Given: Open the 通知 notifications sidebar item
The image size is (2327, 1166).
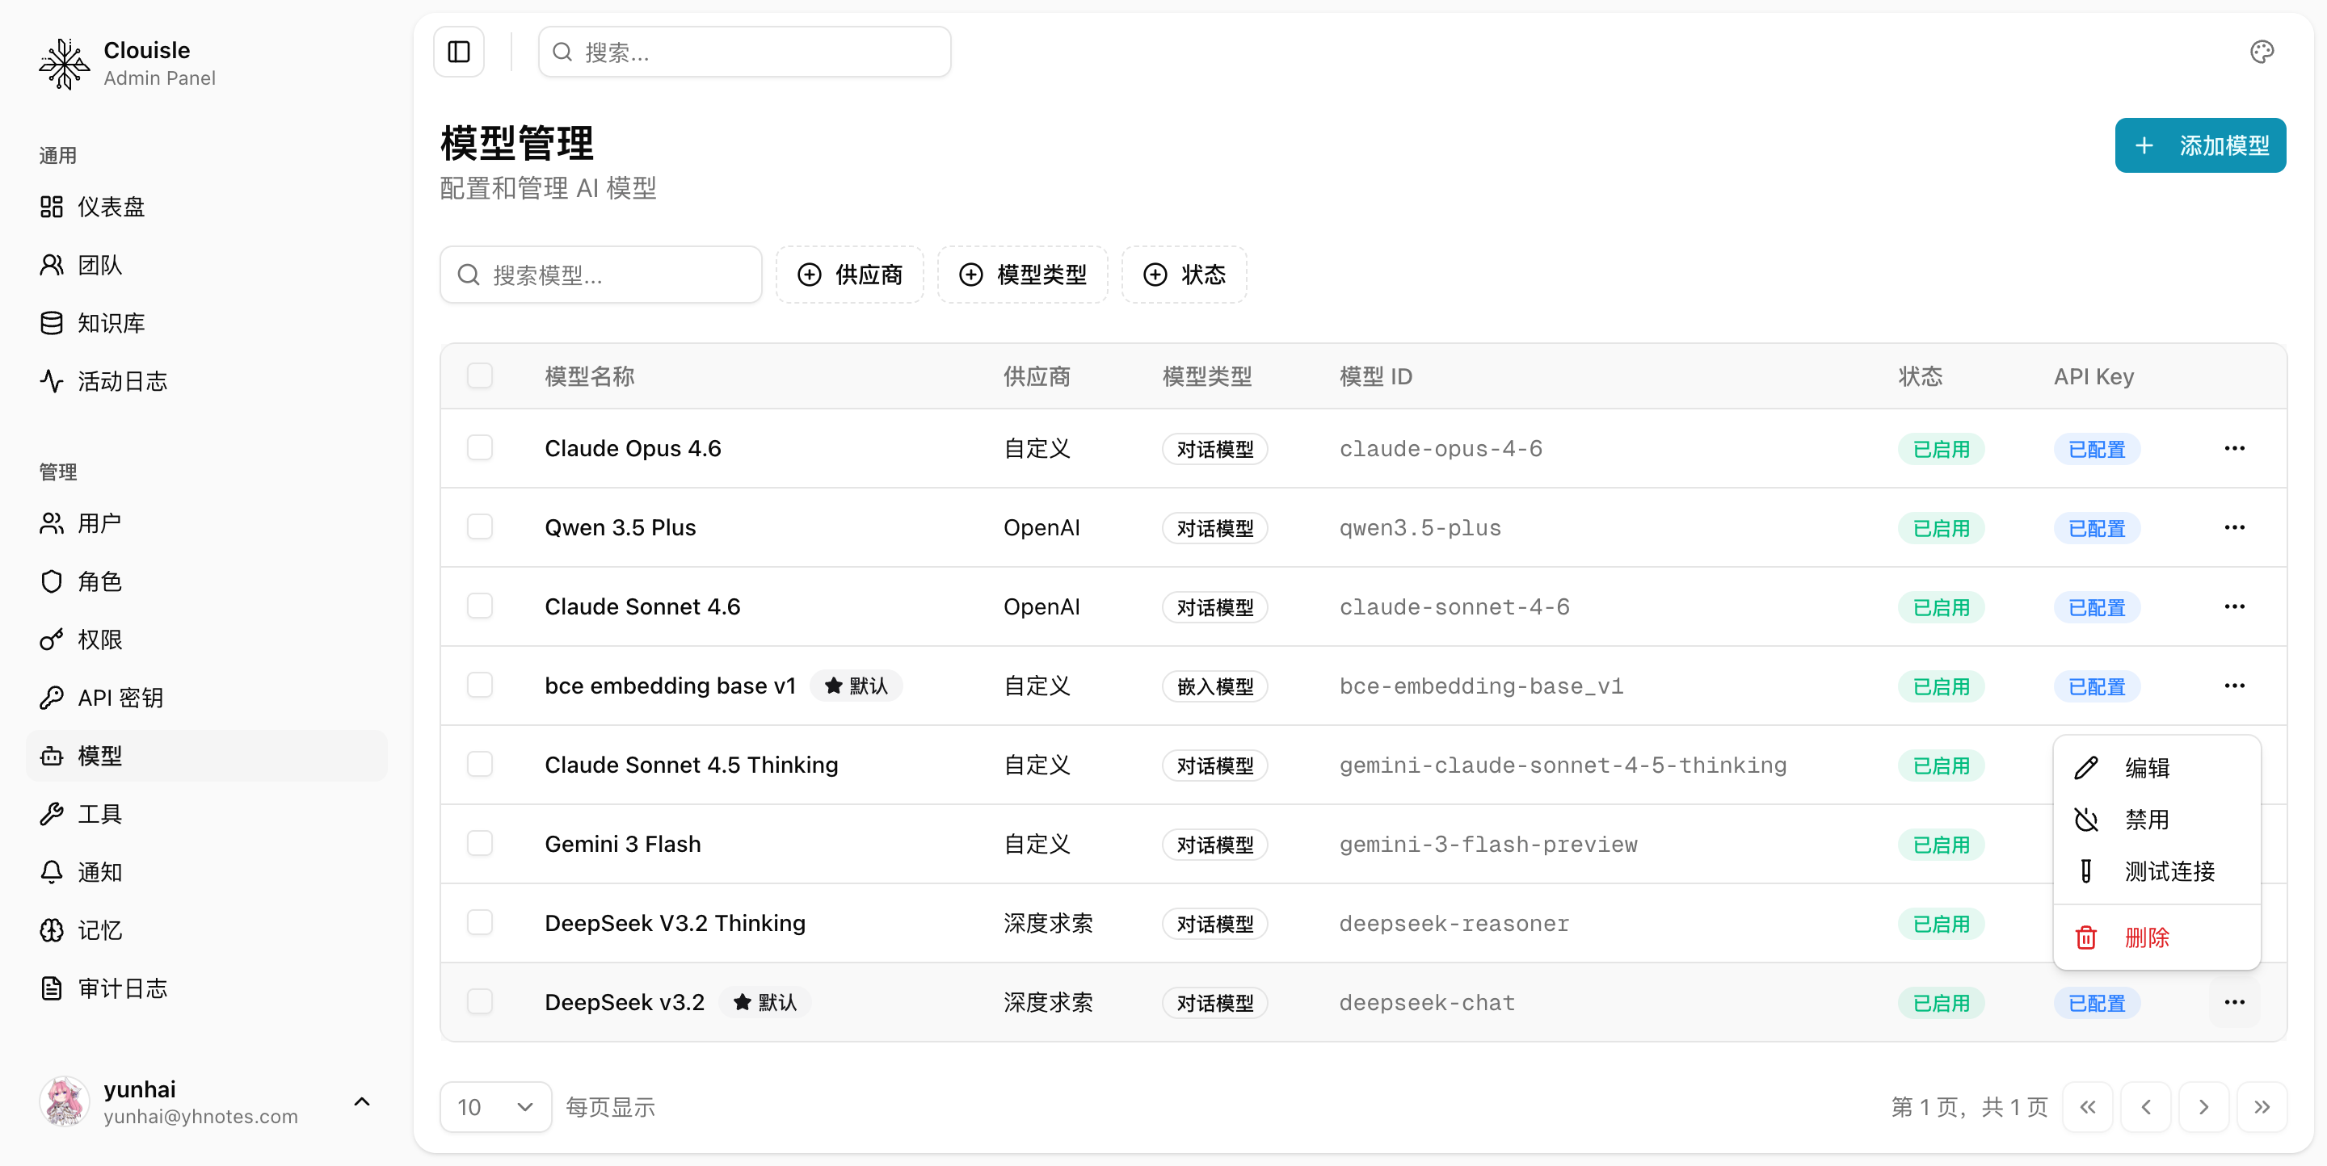Looking at the screenshot, I should (x=99, y=872).
